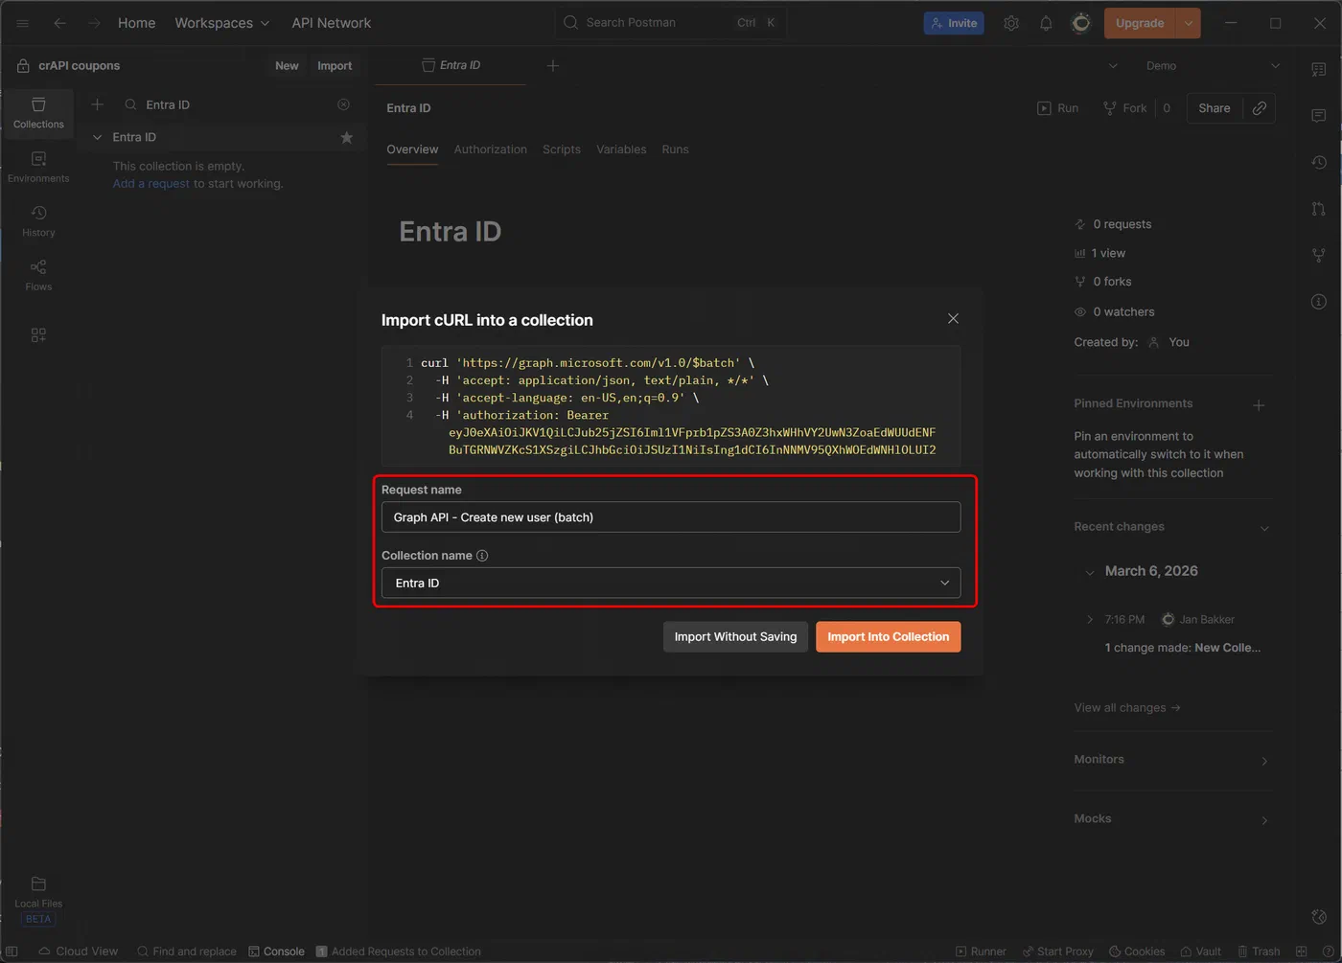This screenshot has width=1342, height=963.
Task: Click the Collection name info icon
Action: (482, 556)
